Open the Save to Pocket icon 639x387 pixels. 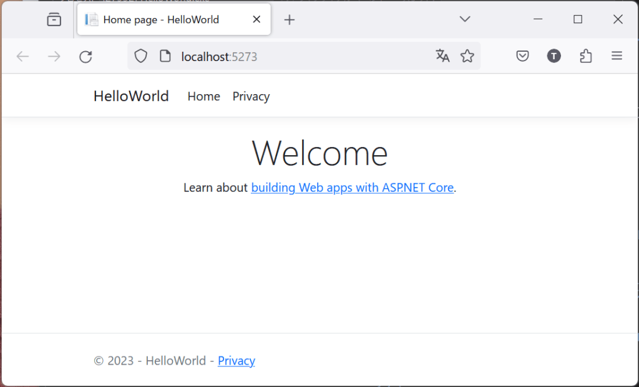pyautogui.click(x=523, y=57)
